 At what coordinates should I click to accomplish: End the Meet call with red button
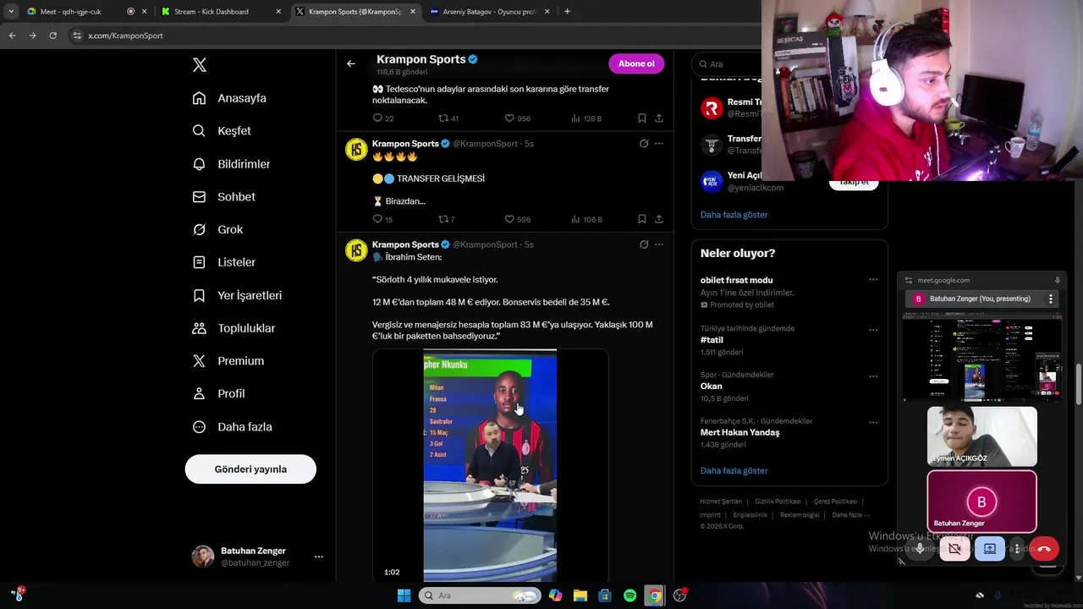coord(1044,549)
